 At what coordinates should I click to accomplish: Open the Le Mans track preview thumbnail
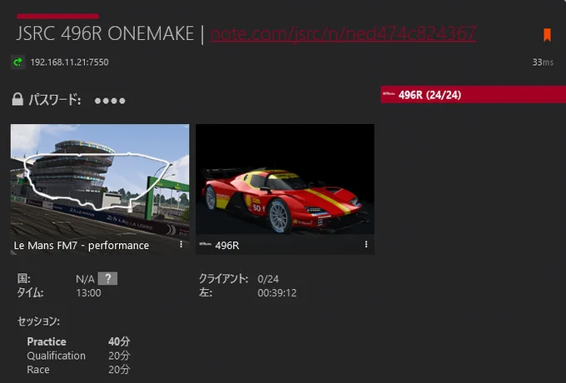(100, 190)
